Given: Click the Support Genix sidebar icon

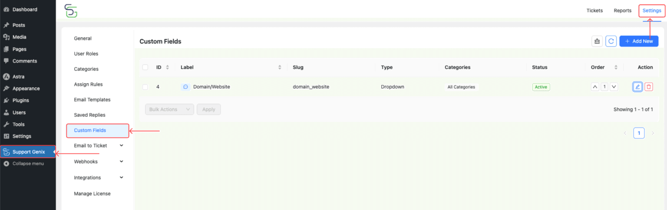Looking at the screenshot, I should coord(6,152).
